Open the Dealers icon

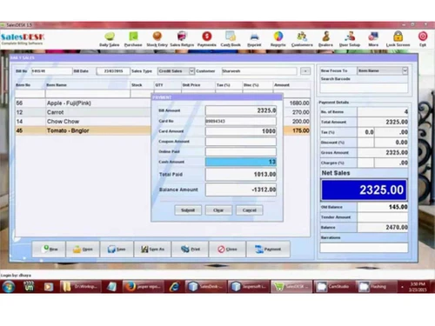coord(325,39)
